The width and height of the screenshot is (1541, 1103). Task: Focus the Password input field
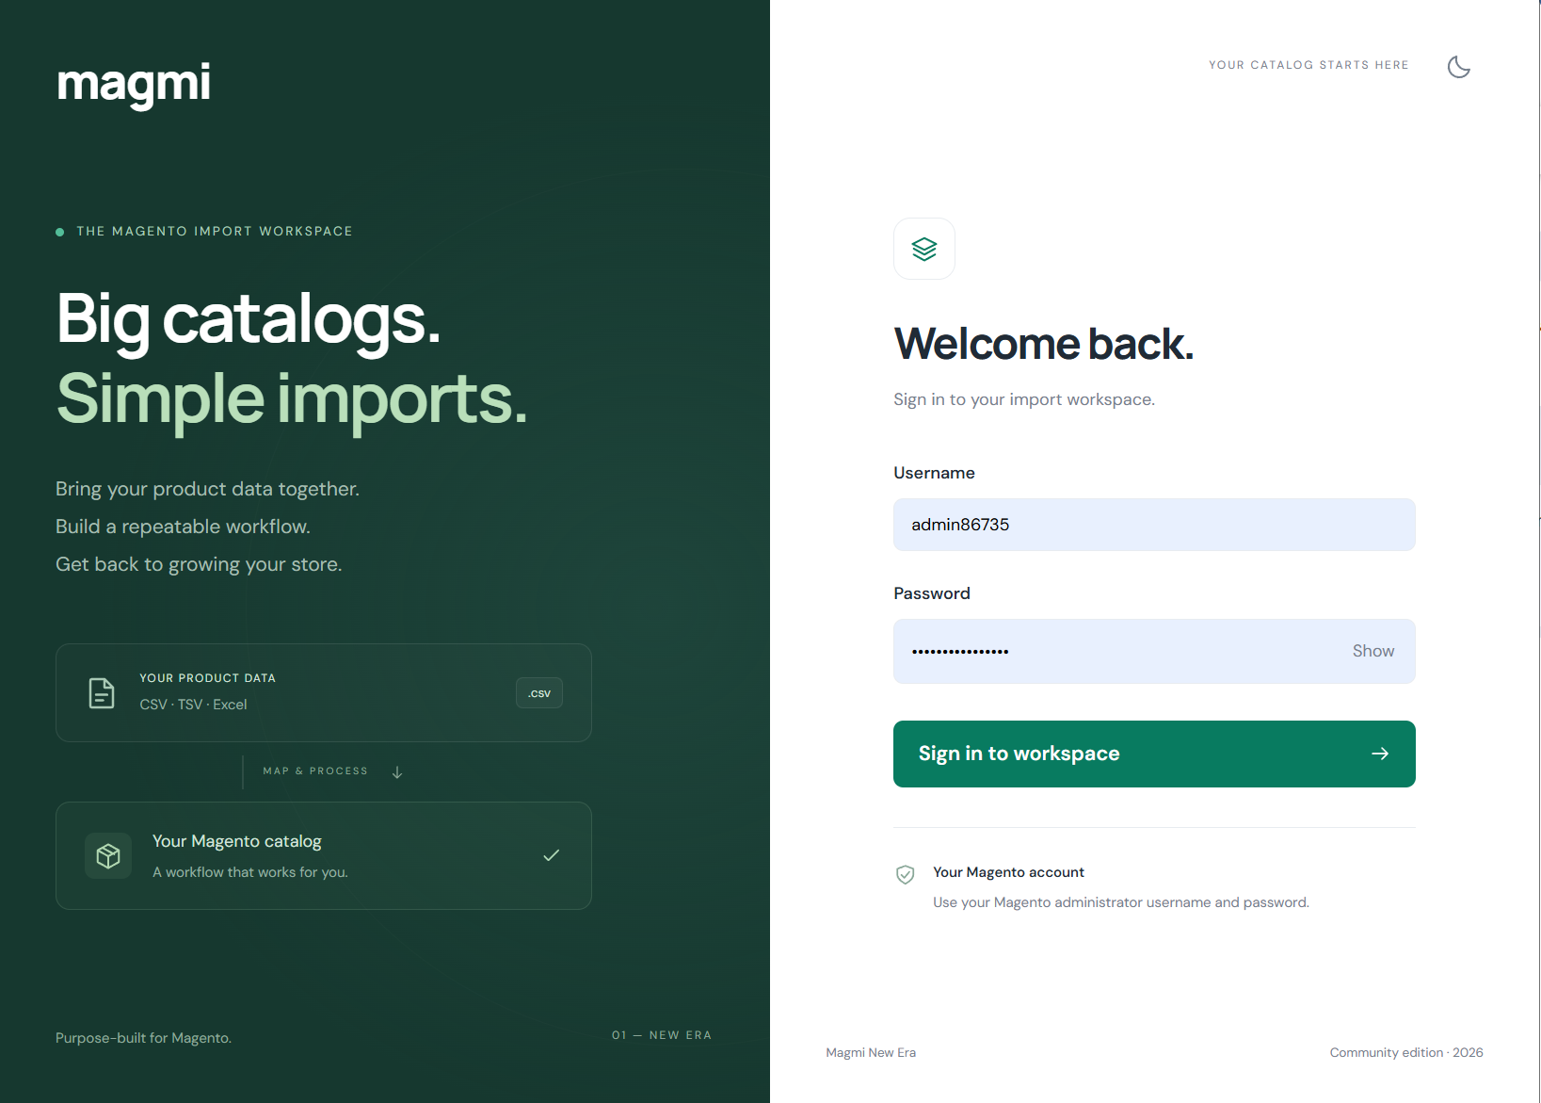tap(1154, 651)
